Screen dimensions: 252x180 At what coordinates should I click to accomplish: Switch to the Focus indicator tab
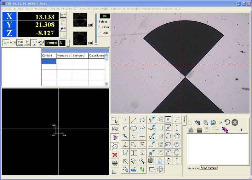point(209,168)
